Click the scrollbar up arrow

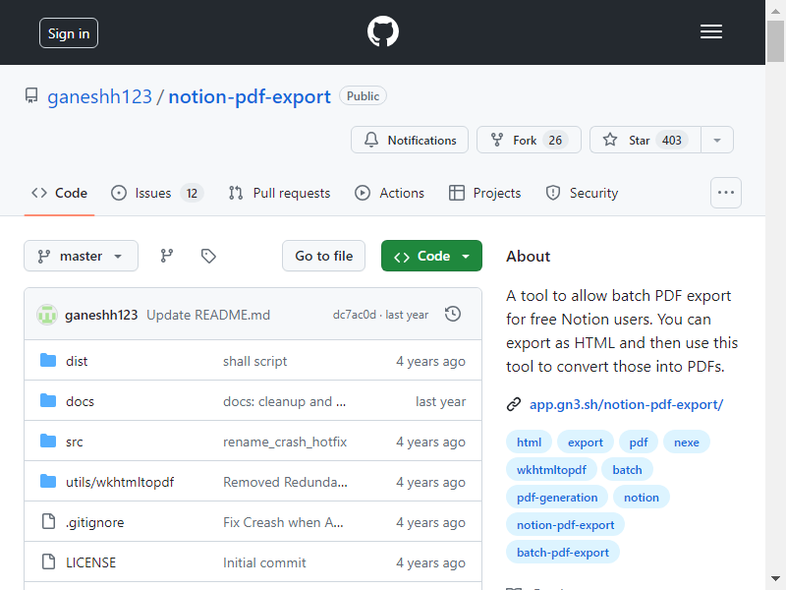775,11
